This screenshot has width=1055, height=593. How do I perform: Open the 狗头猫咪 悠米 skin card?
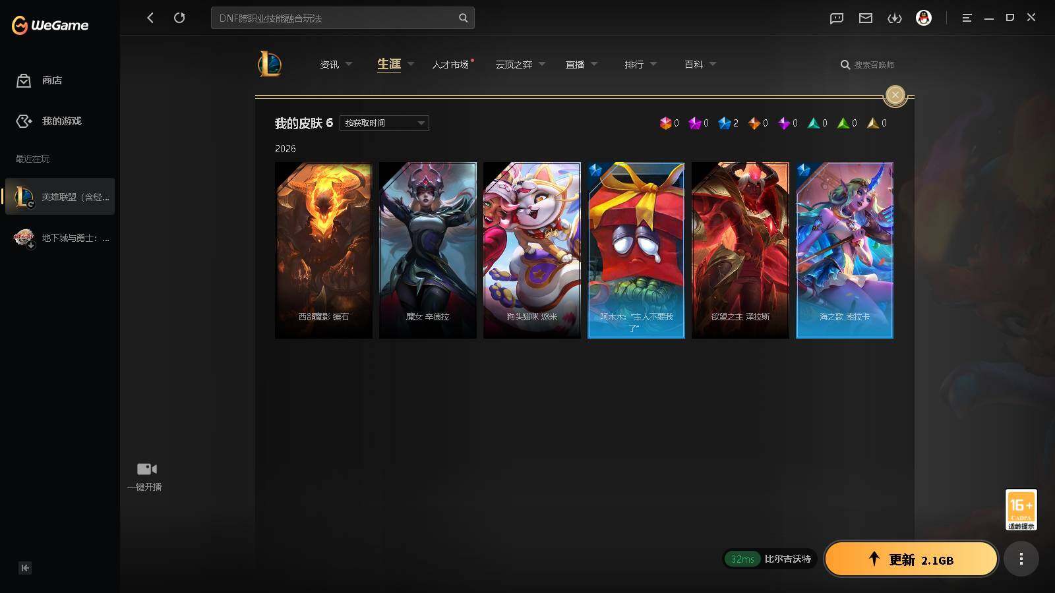[531, 250]
